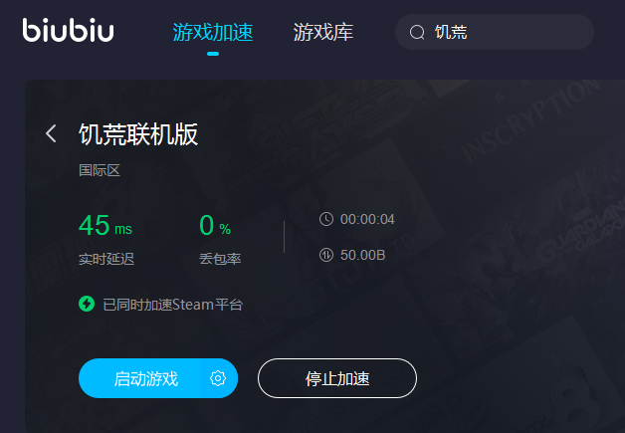Focus the search field containing 饥荒
Screen dimensions: 625x433
(x=495, y=32)
